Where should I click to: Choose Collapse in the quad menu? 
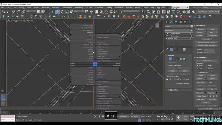[x=90, y=33]
